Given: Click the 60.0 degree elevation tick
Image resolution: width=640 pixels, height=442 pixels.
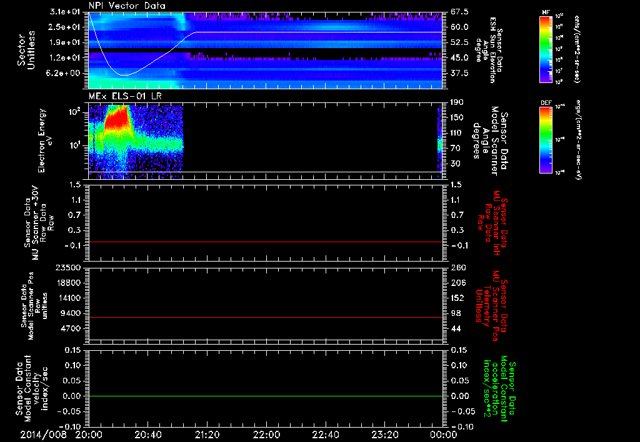Looking at the screenshot, I should (459, 27).
